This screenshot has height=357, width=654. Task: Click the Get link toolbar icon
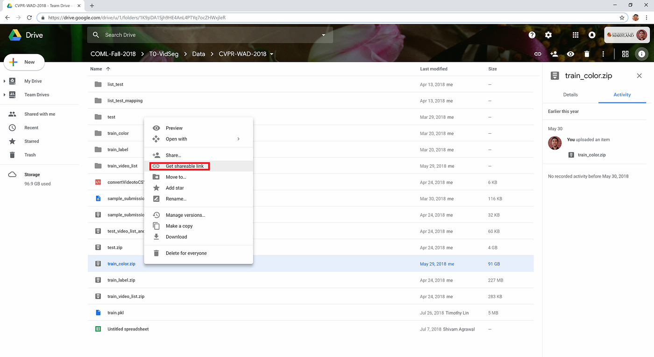coord(538,54)
